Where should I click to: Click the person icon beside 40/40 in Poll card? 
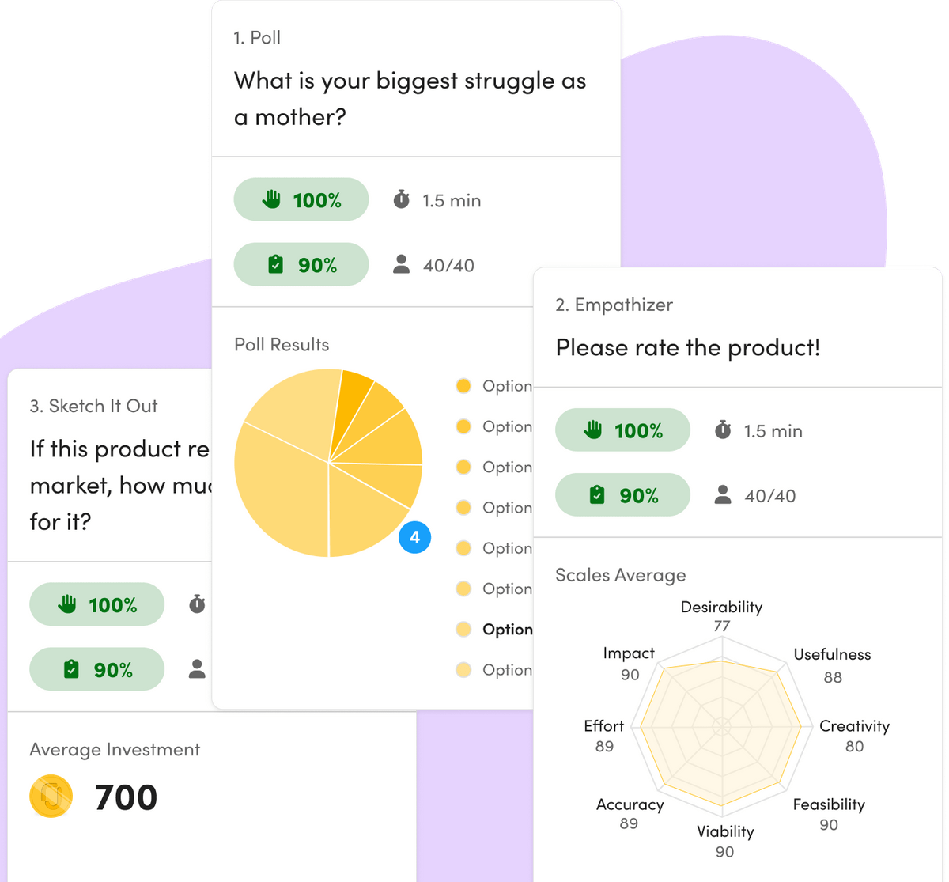coord(402,265)
